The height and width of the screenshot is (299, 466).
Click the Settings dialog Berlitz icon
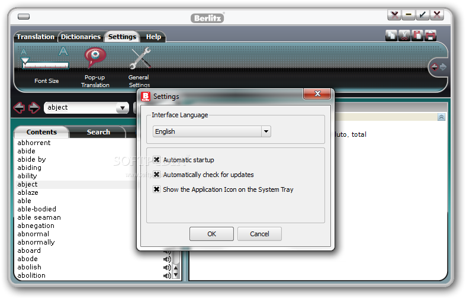click(146, 97)
